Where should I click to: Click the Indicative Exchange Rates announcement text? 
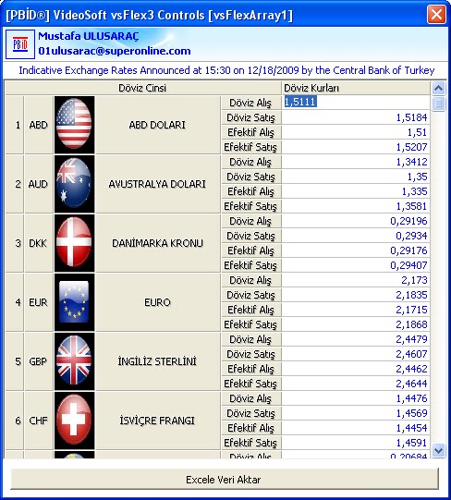(x=226, y=70)
